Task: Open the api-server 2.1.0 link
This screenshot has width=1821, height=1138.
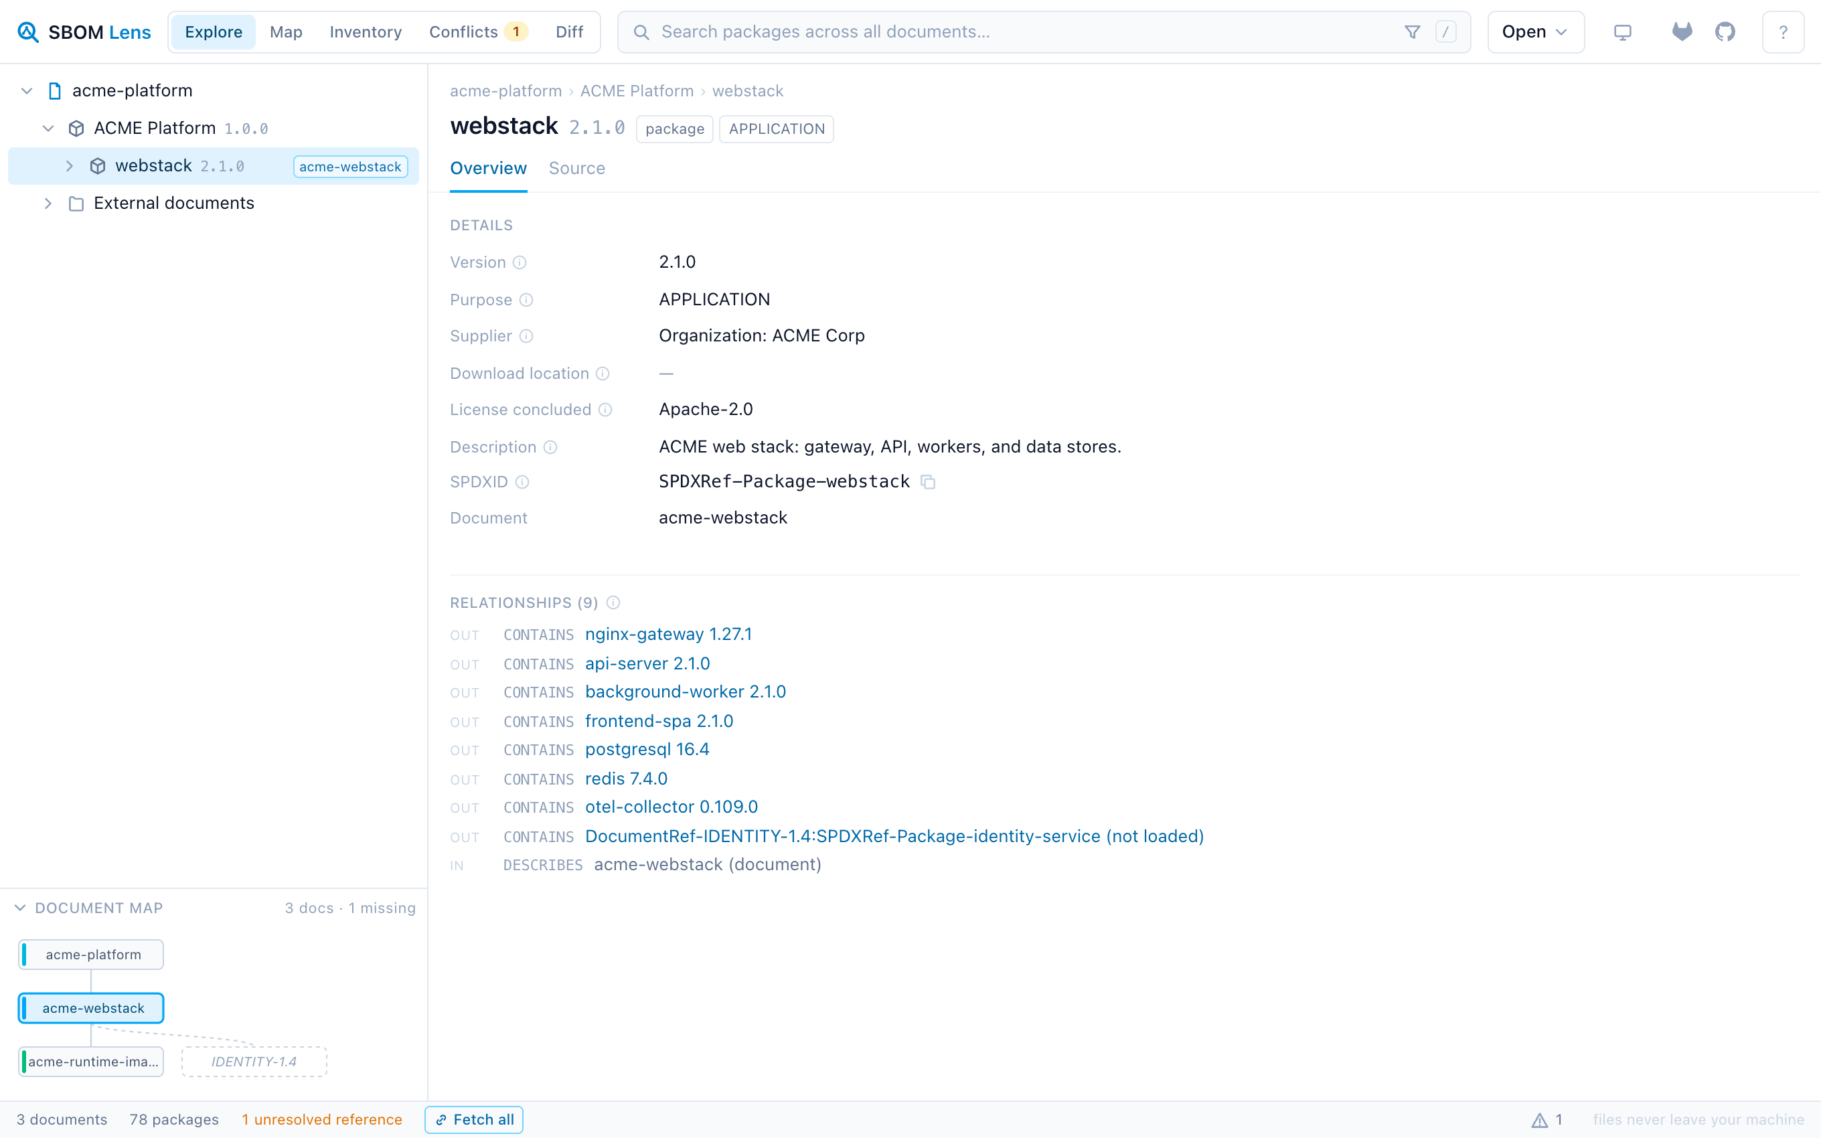Action: [x=648, y=664]
